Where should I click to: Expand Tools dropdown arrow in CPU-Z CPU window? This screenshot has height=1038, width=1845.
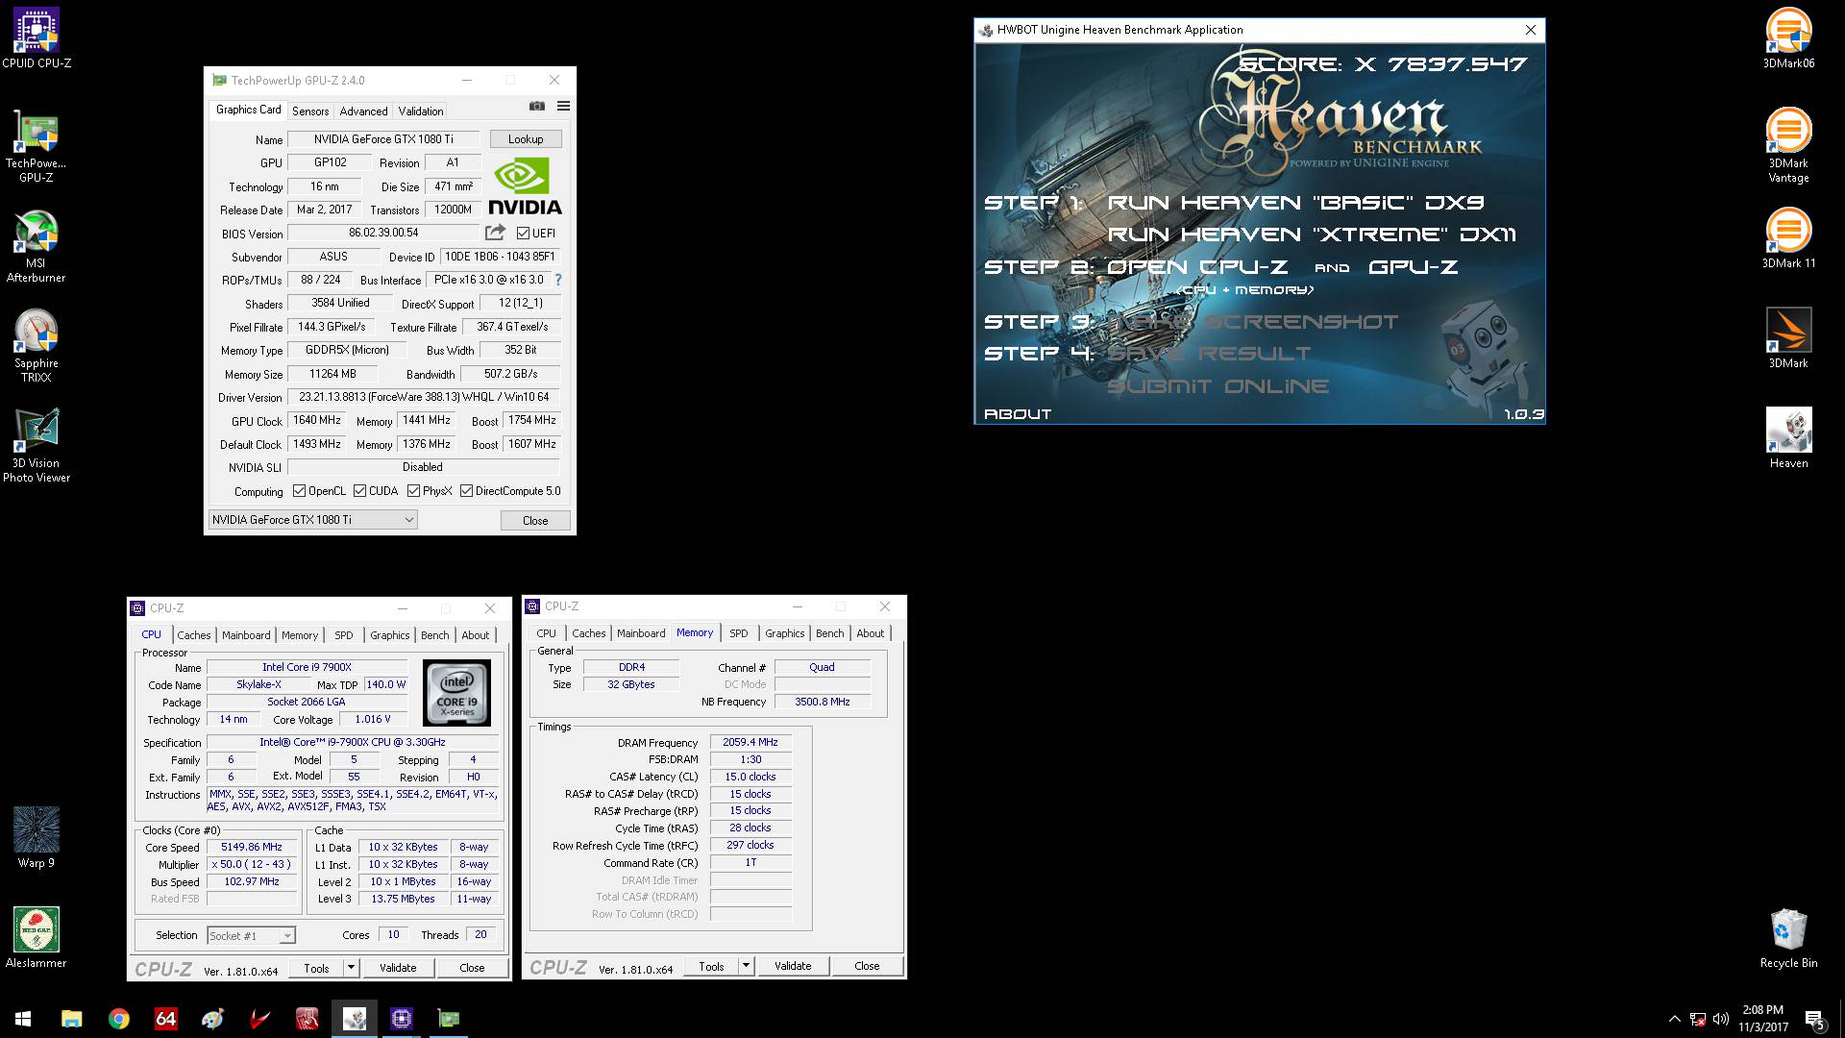click(x=351, y=968)
